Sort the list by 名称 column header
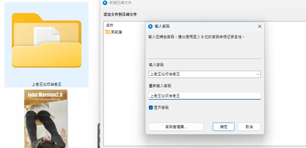The width and height of the screenshot is (306, 148). 110,25
